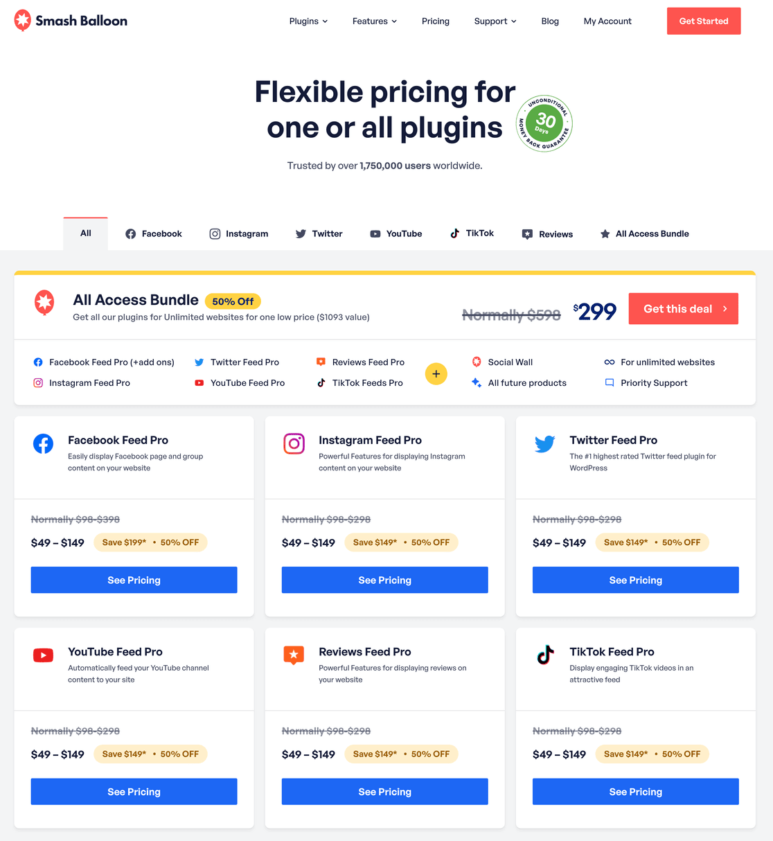Select the YouTube play icon in the tab bar

click(x=375, y=233)
